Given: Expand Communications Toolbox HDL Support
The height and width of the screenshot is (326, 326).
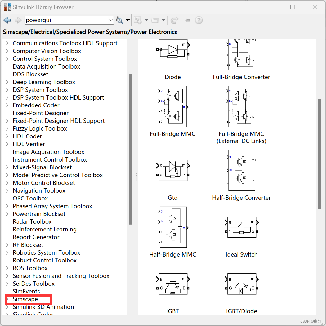Looking at the screenshot, I should pyautogui.click(x=7, y=43).
